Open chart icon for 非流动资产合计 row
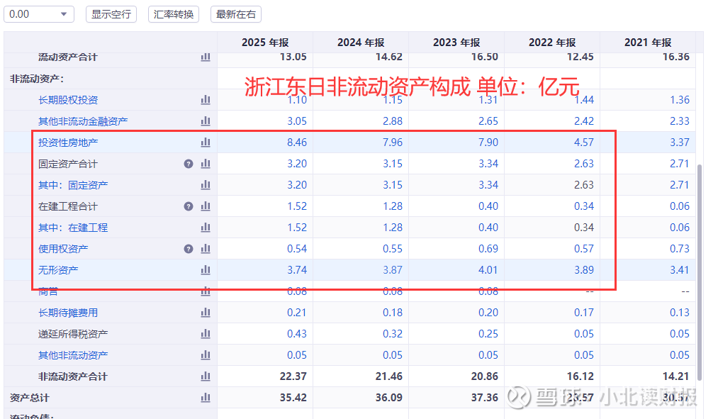Viewport: 718px width, 419px height. pyautogui.click(x=206, y=376)
